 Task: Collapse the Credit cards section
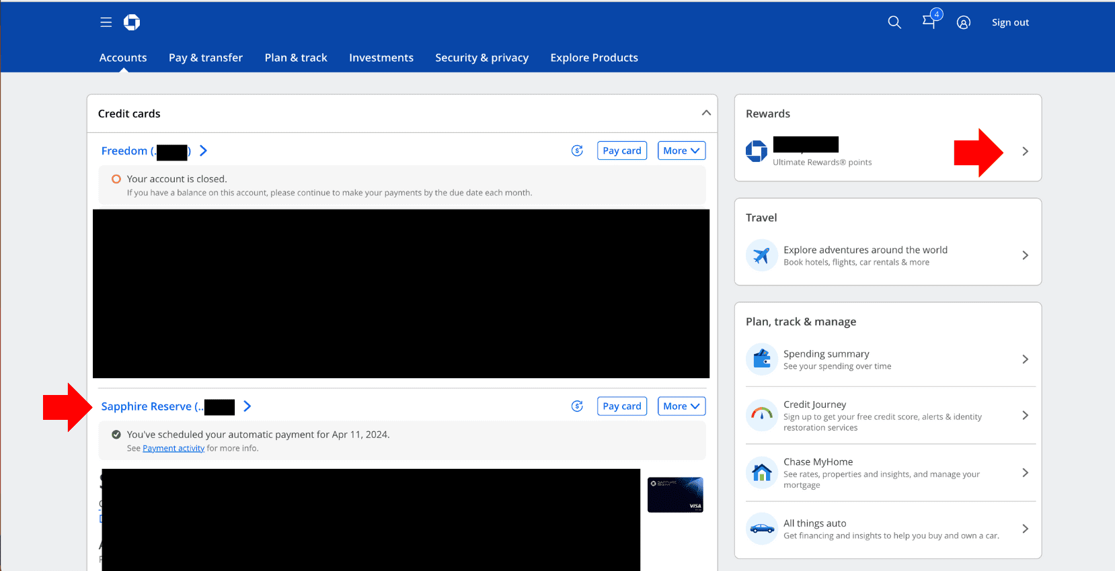tap(706, 113)
